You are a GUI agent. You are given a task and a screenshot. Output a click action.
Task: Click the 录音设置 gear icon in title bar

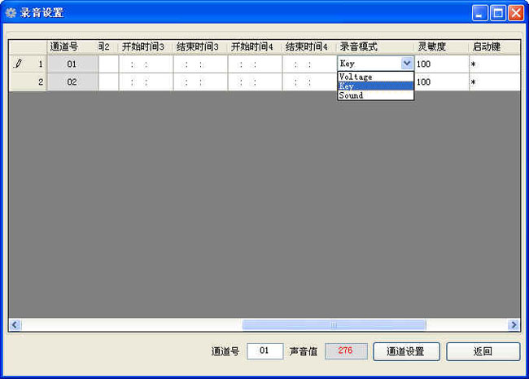tap(11, 13)
